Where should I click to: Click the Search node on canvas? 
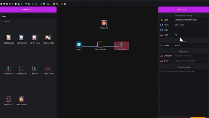tap(79, 45)
